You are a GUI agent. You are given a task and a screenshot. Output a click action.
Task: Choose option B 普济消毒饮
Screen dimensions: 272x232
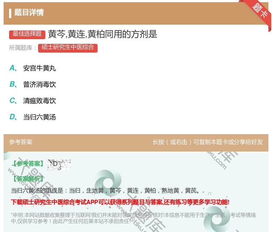[x=33, y=84]
